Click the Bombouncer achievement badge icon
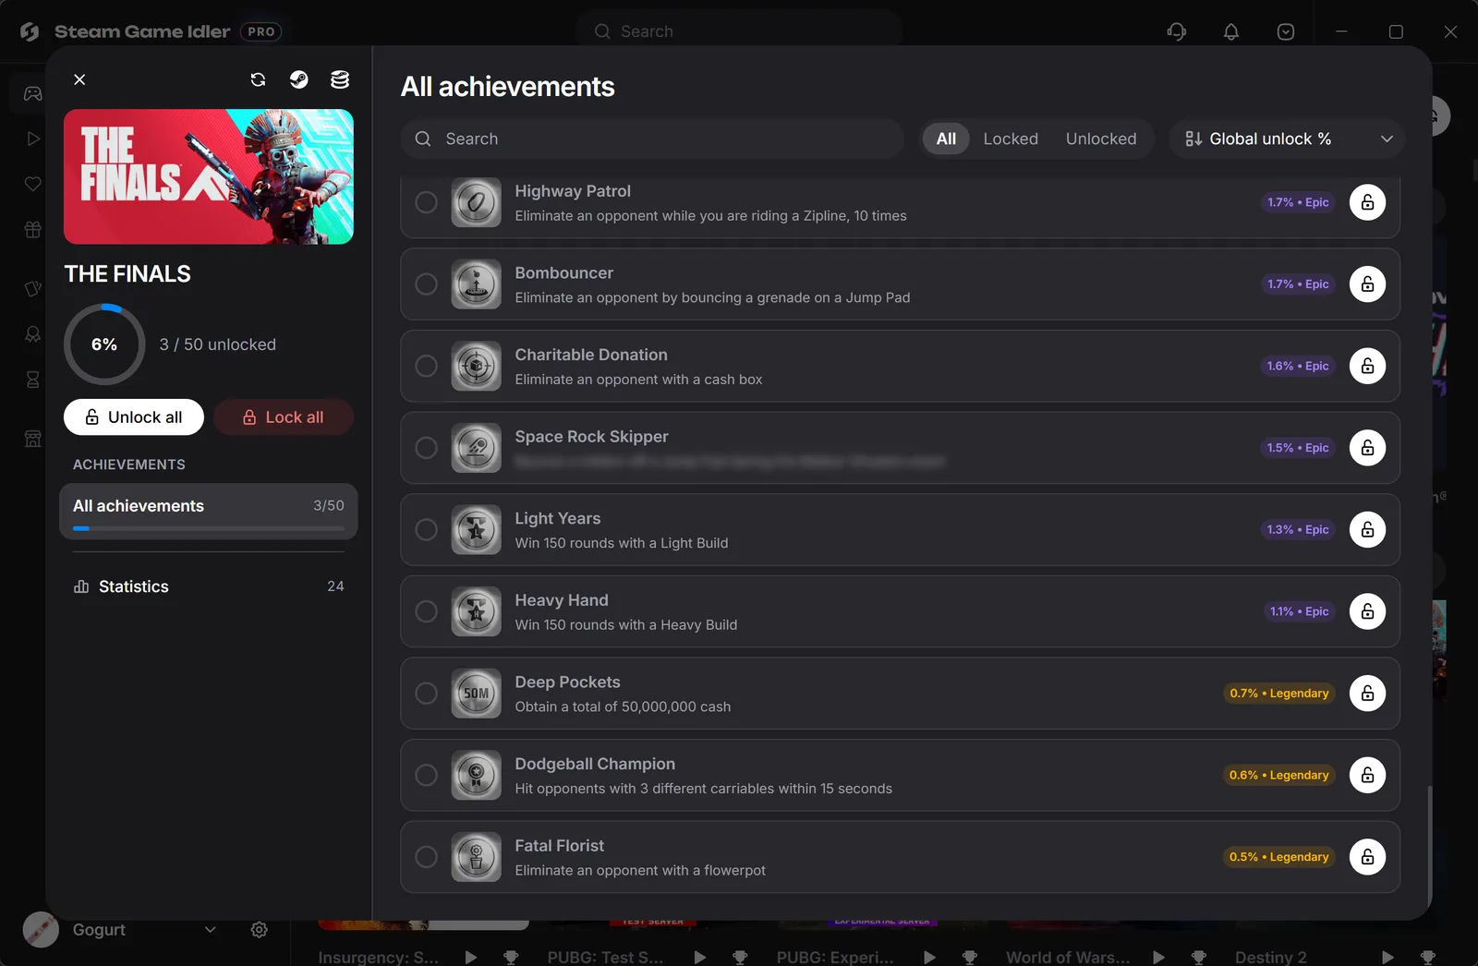The height and width of the screenshot is (966, 1478). (476, 284)
